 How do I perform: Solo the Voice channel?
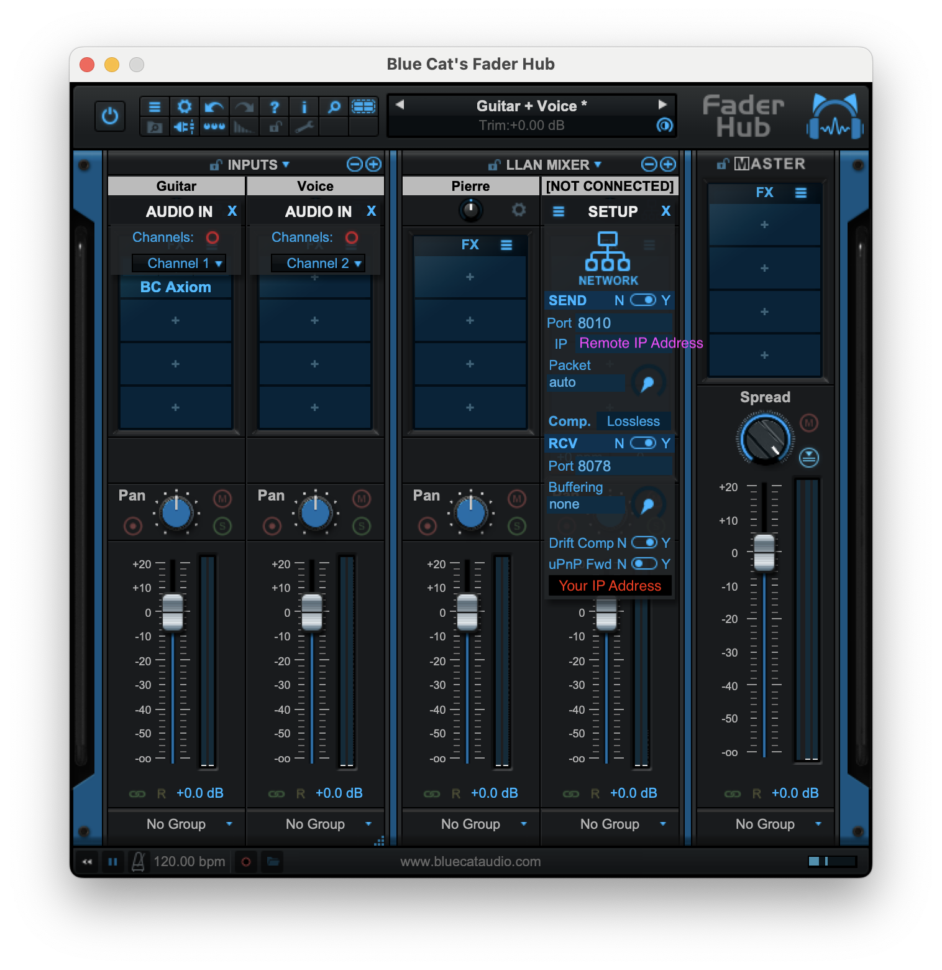(x=362, y=526)
